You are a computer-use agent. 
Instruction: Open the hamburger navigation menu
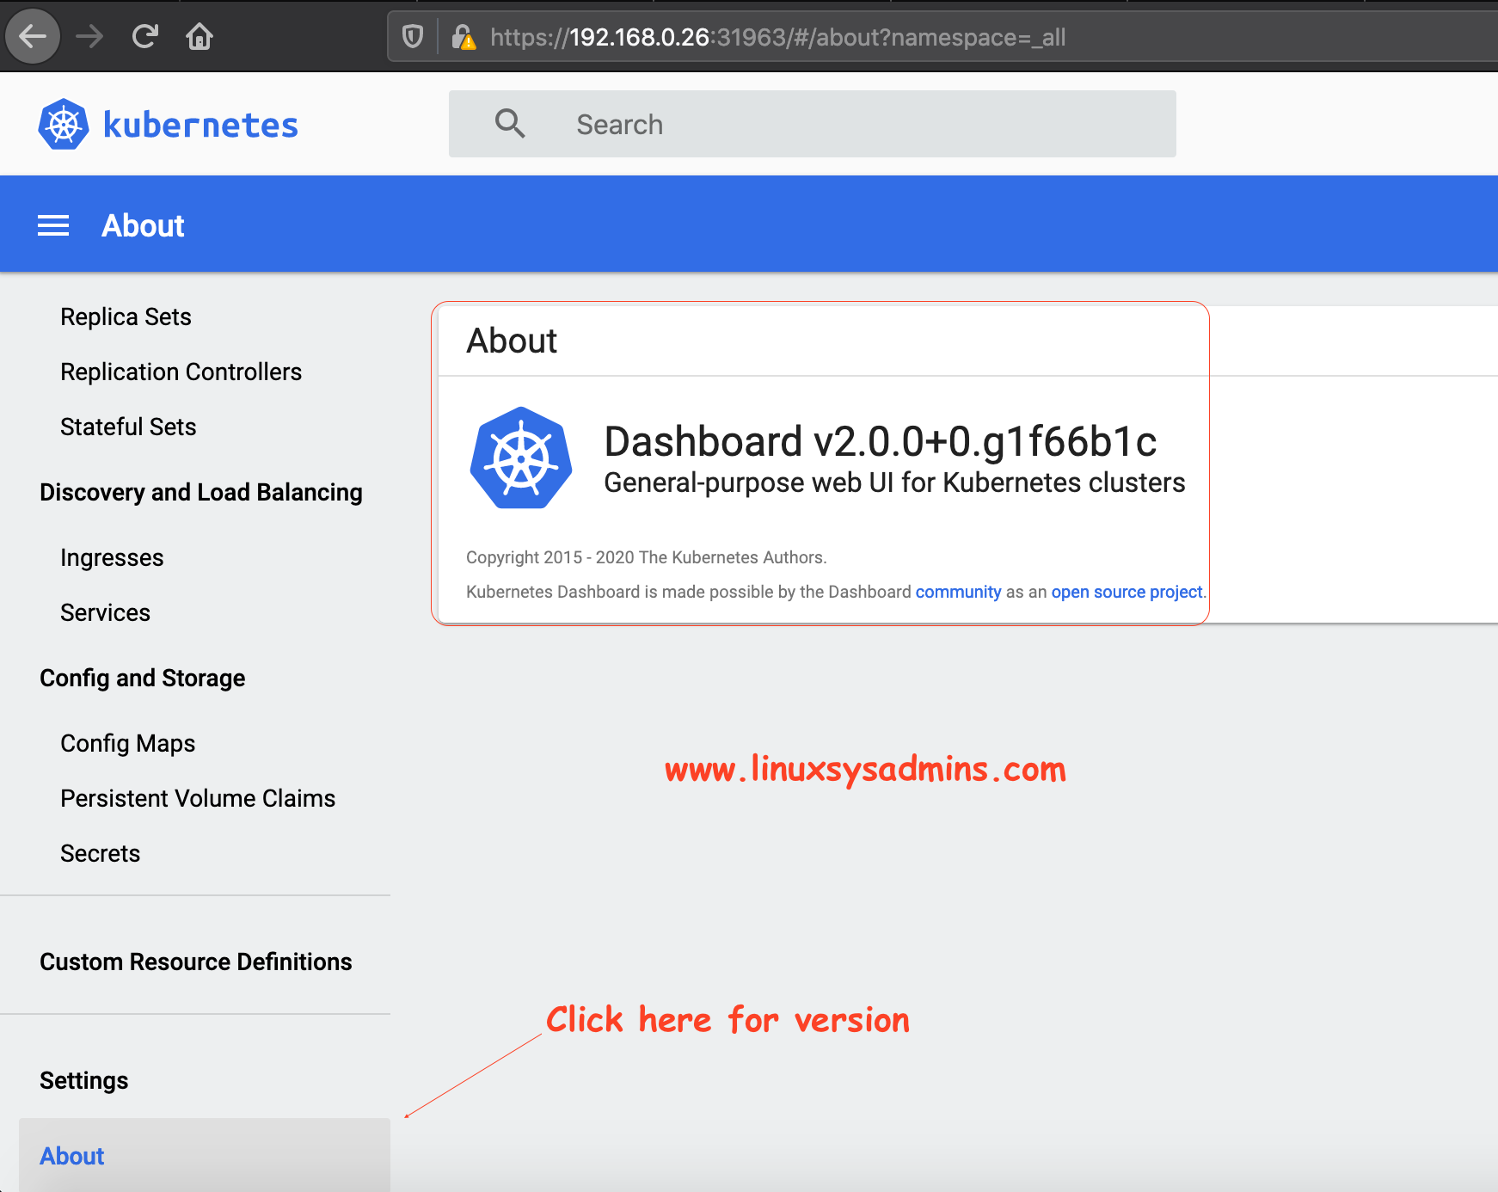[x=53, y=224]
